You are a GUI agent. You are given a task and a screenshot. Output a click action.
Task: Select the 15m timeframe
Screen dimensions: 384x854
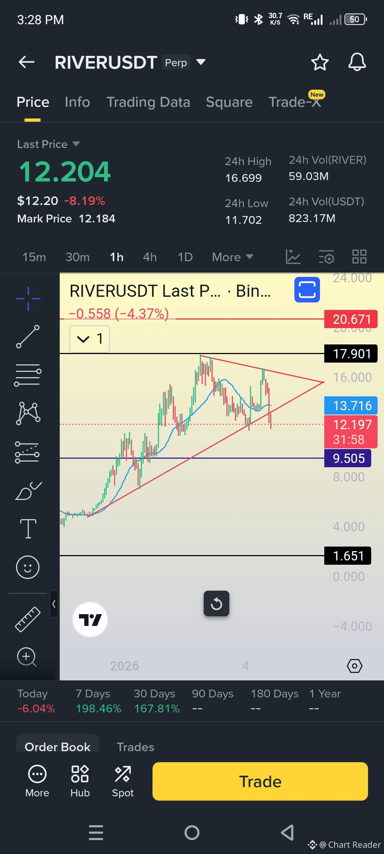34,257
